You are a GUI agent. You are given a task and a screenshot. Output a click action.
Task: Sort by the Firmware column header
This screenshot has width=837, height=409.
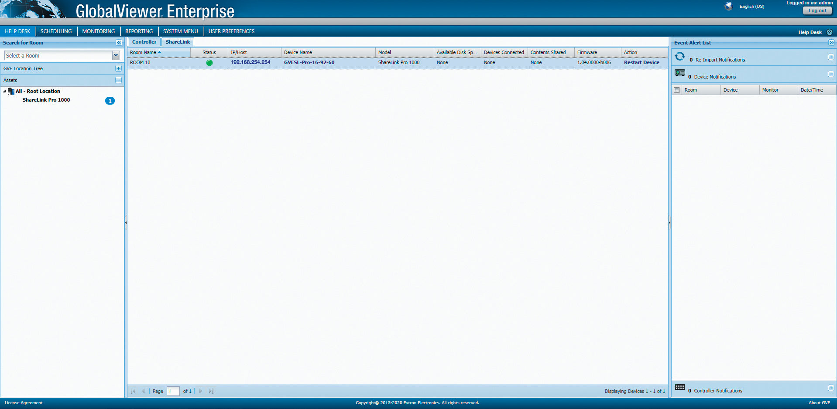(597, 52)
